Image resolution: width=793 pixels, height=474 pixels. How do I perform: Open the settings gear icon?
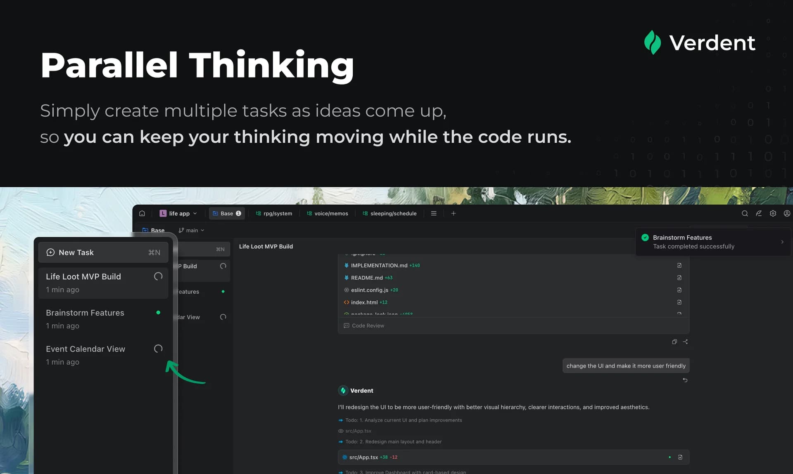click(x=773, y=213)
